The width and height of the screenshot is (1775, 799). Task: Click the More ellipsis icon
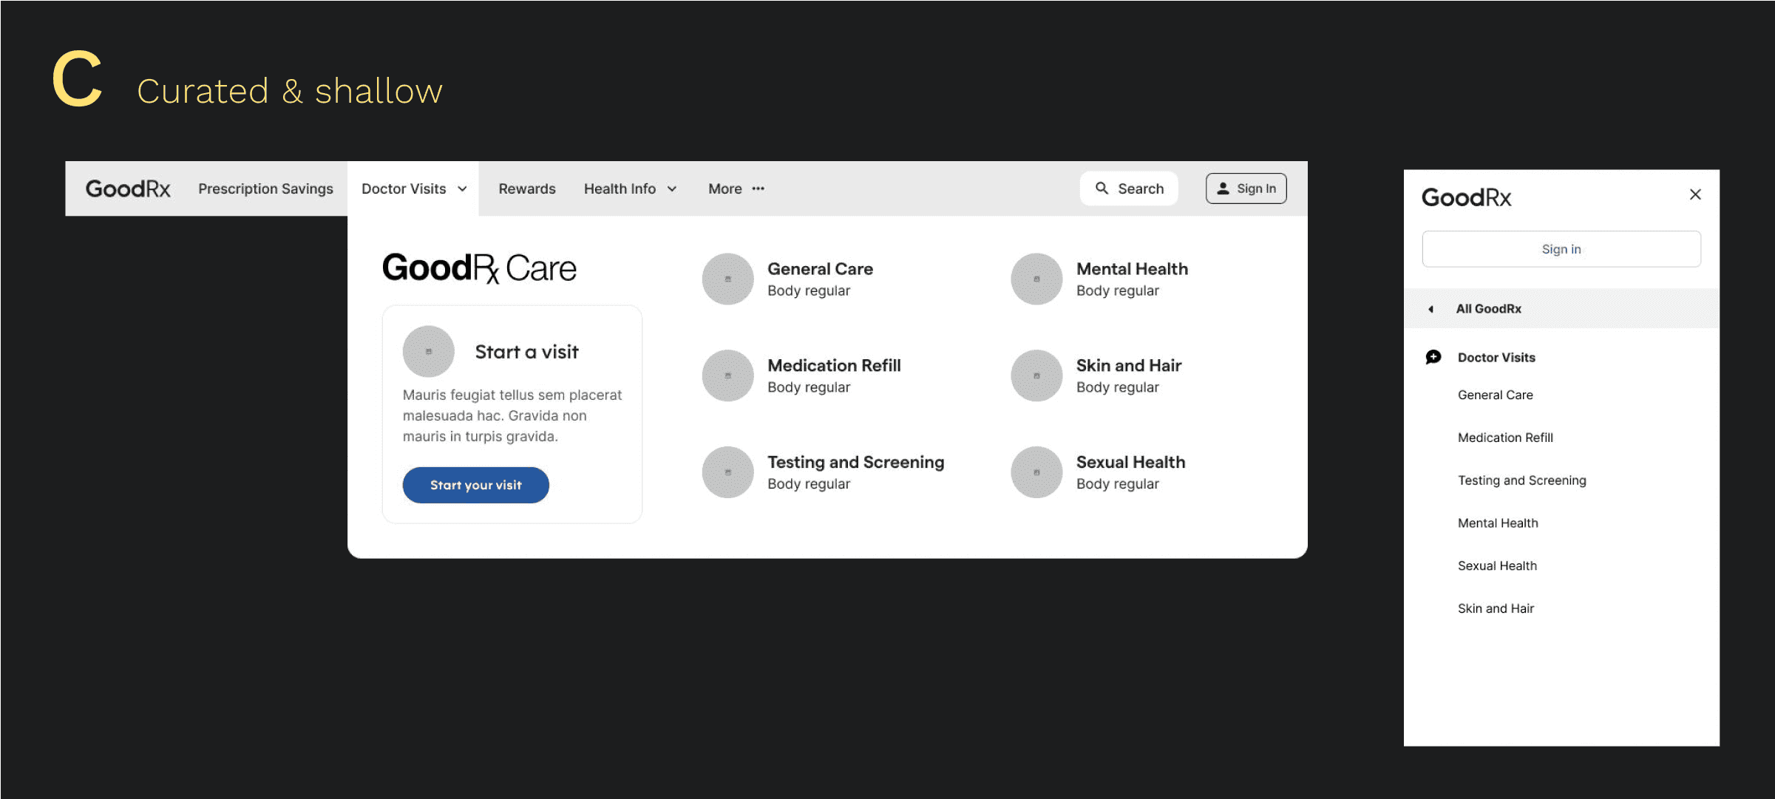[758, 189]
